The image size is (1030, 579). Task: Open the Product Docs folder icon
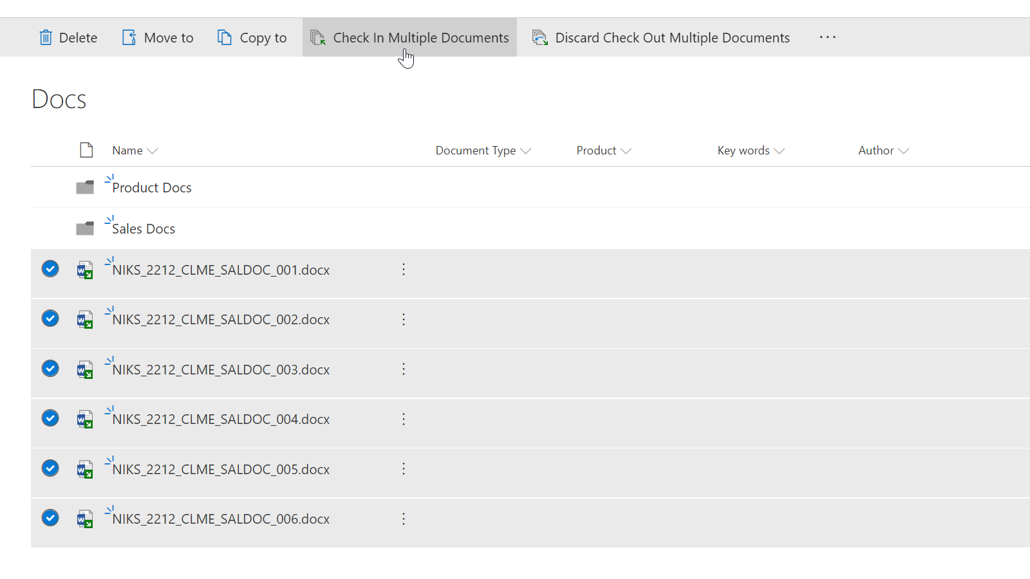point(85,187)
